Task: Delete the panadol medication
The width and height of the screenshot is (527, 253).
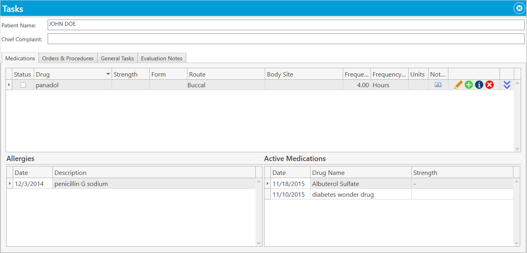Action: [489, 84]
